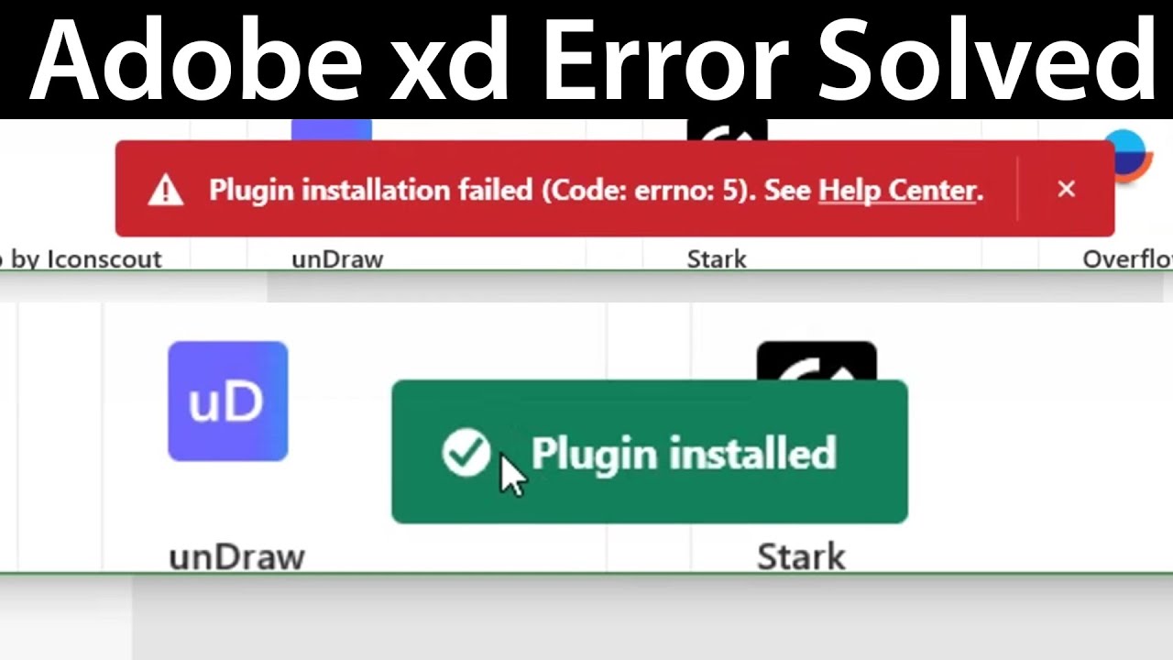The image size is (1173, 660).
Task: Select the purple uD plugin icon
Action: (x=228, y=401)
